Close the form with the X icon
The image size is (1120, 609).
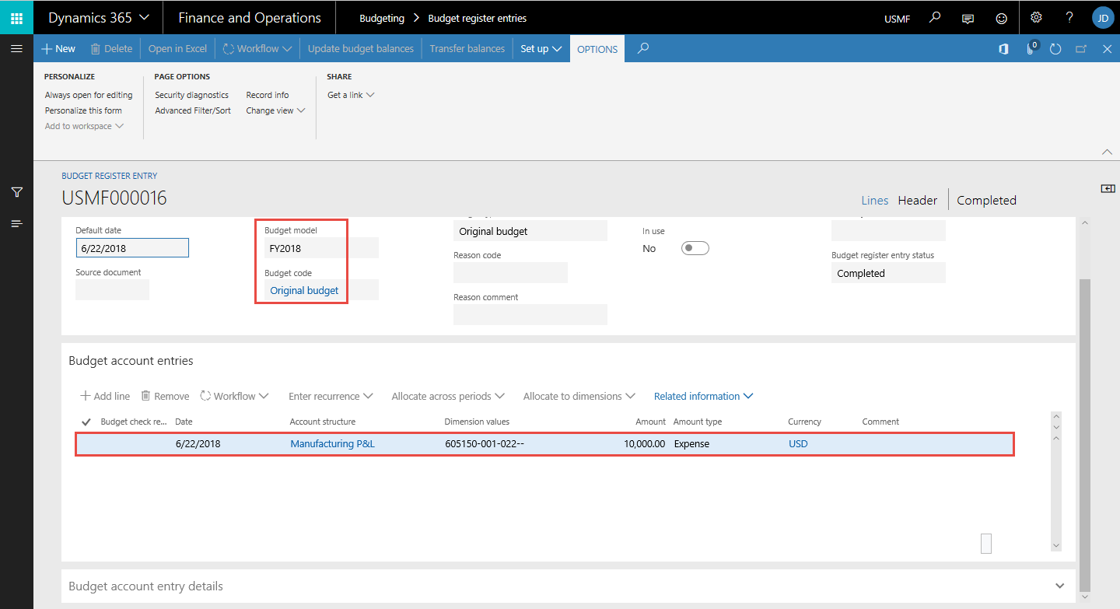[1108, 49]
